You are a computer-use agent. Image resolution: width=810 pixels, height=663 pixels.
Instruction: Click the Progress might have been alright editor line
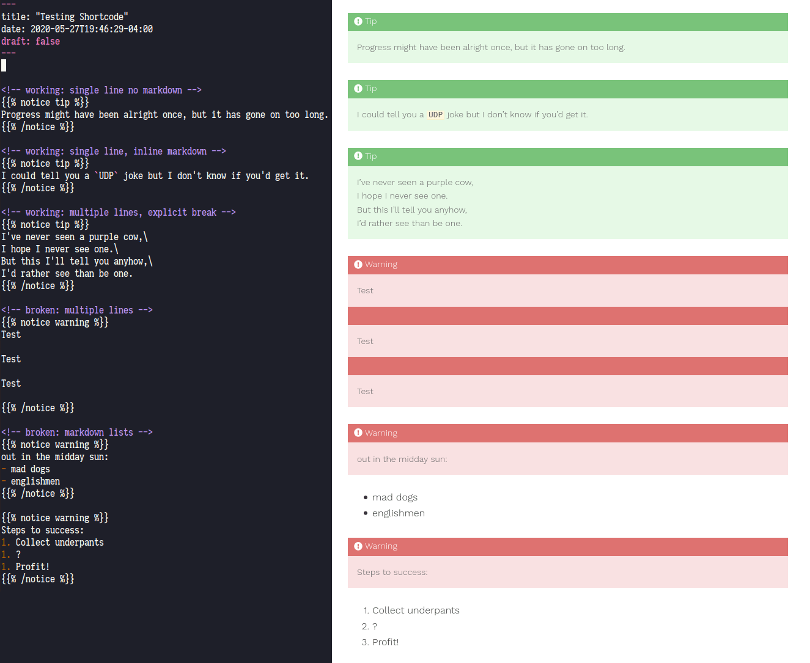pos(164,114)
